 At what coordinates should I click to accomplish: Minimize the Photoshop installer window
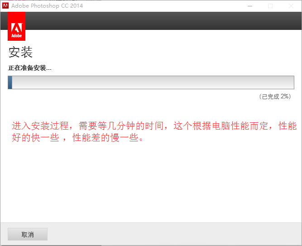(x=250, y=6)
